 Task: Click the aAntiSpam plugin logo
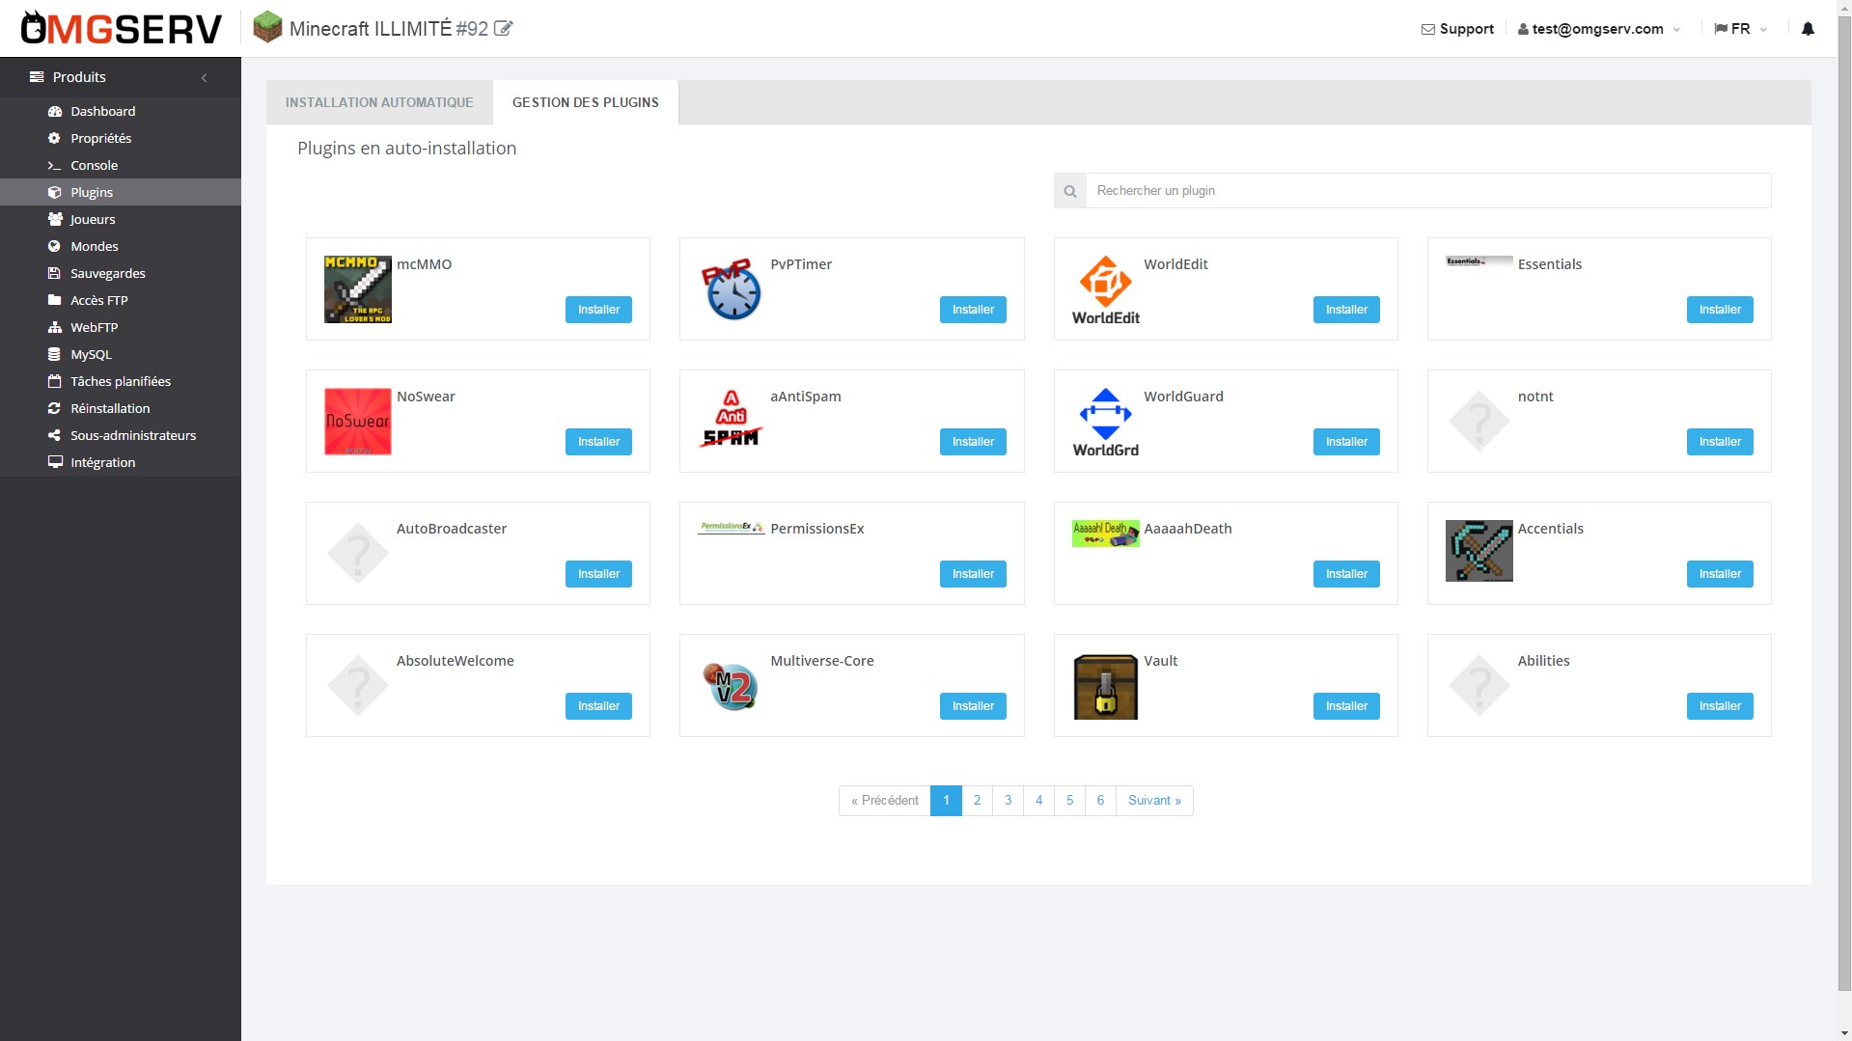tap(732, 418)
